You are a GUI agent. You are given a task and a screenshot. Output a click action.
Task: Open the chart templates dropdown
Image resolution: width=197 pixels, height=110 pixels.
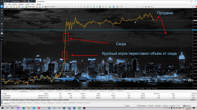point(118,7)
